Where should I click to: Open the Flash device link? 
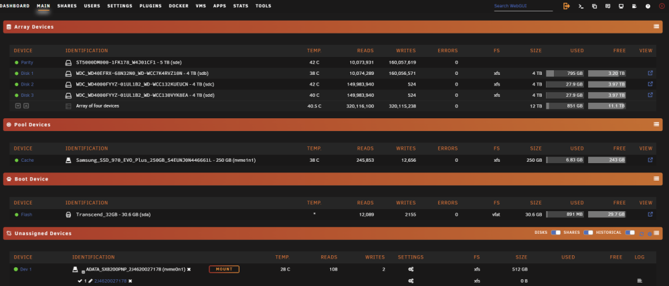coord(27,214)
